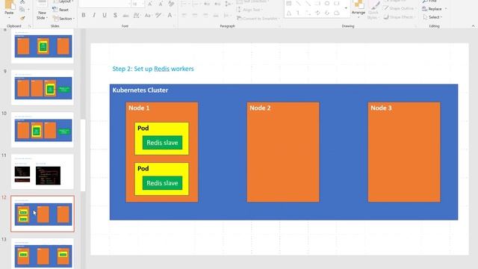Click the text highlight color icon
This screenshot has height=269, width=478.
pyautogui.click(x=158, y=15)
